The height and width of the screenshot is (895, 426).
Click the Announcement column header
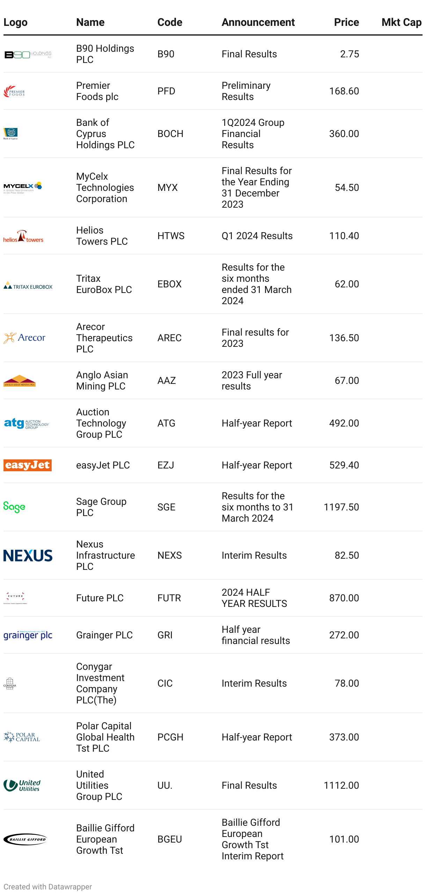click(258, 22)
